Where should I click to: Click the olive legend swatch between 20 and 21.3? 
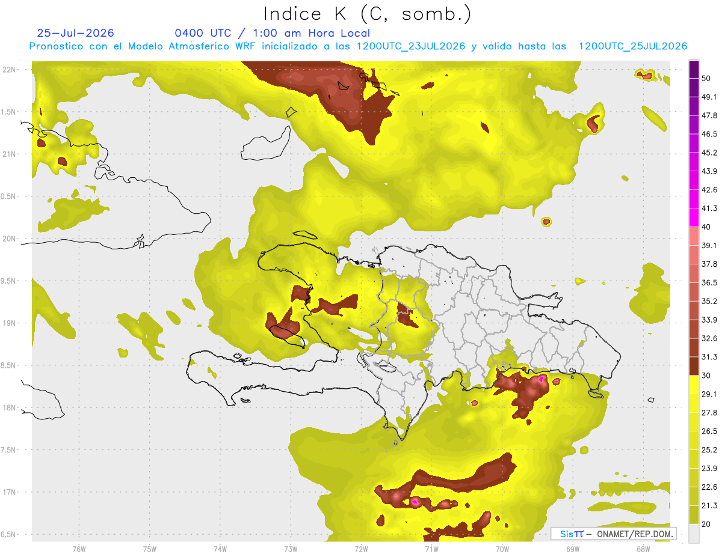click(694, 515)
